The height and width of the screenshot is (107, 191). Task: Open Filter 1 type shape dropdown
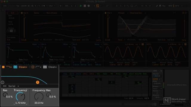[9, 67]
